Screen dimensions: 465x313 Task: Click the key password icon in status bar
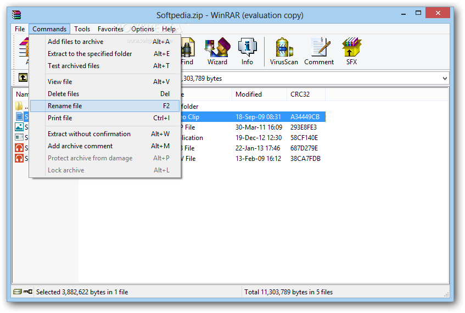[28, 292]
